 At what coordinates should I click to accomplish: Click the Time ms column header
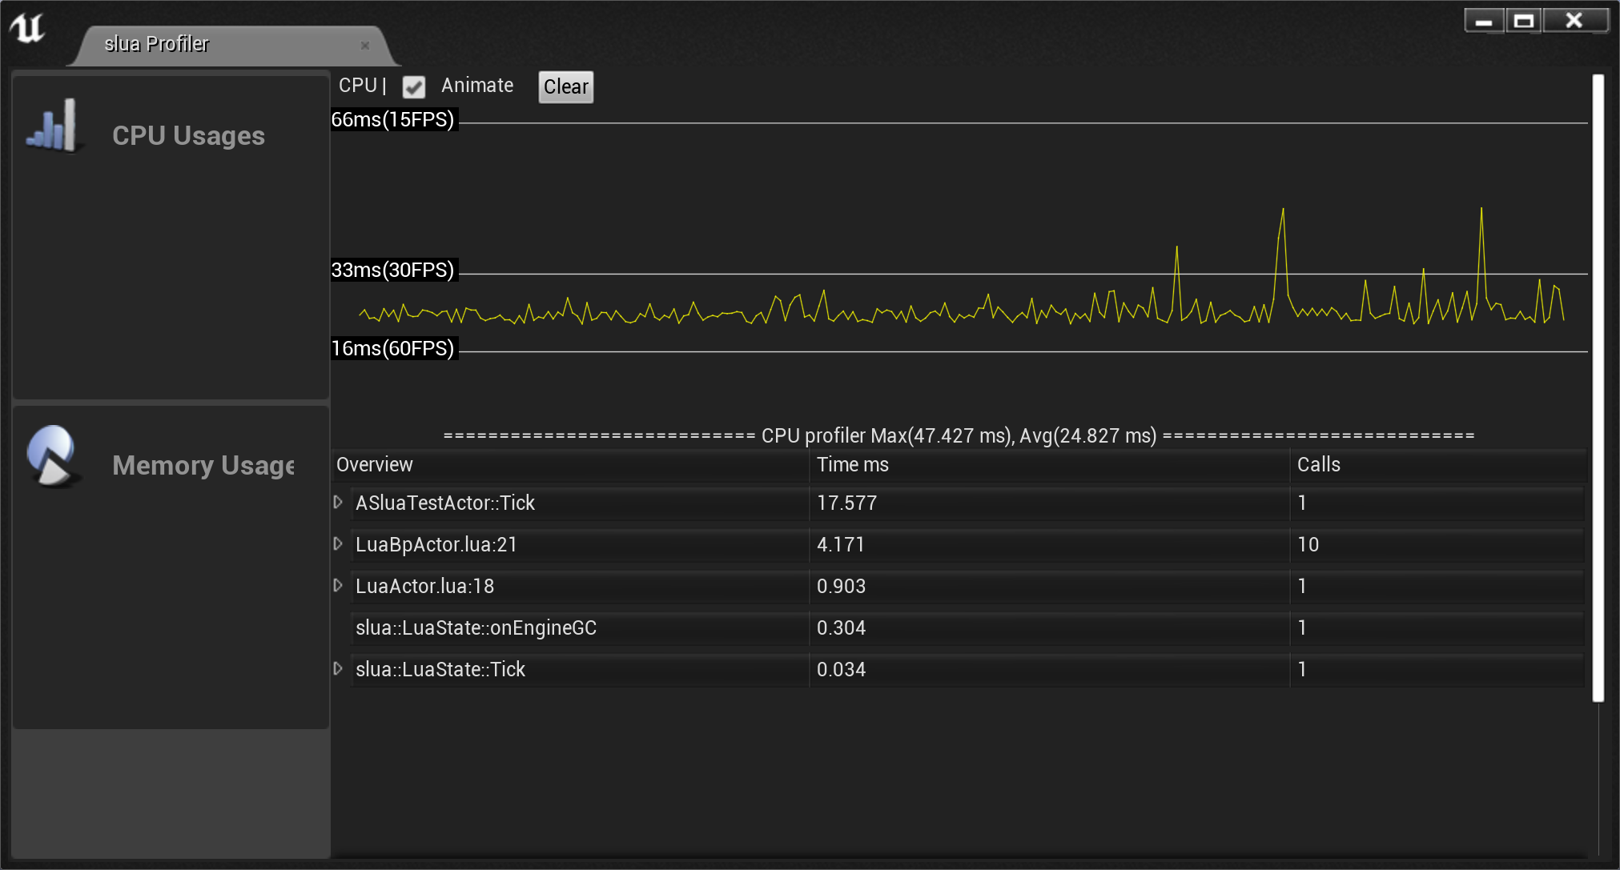coord(853,464)
